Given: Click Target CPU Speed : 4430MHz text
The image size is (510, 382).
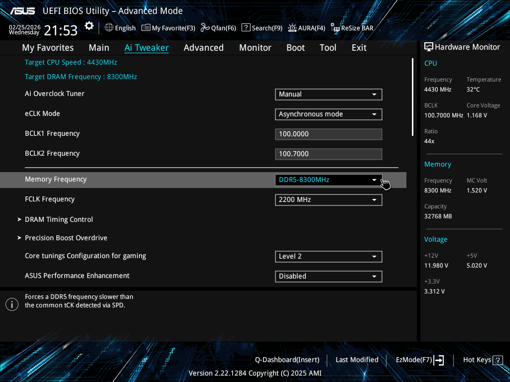Looking at the screenshot, I should [x=71, y=62].
